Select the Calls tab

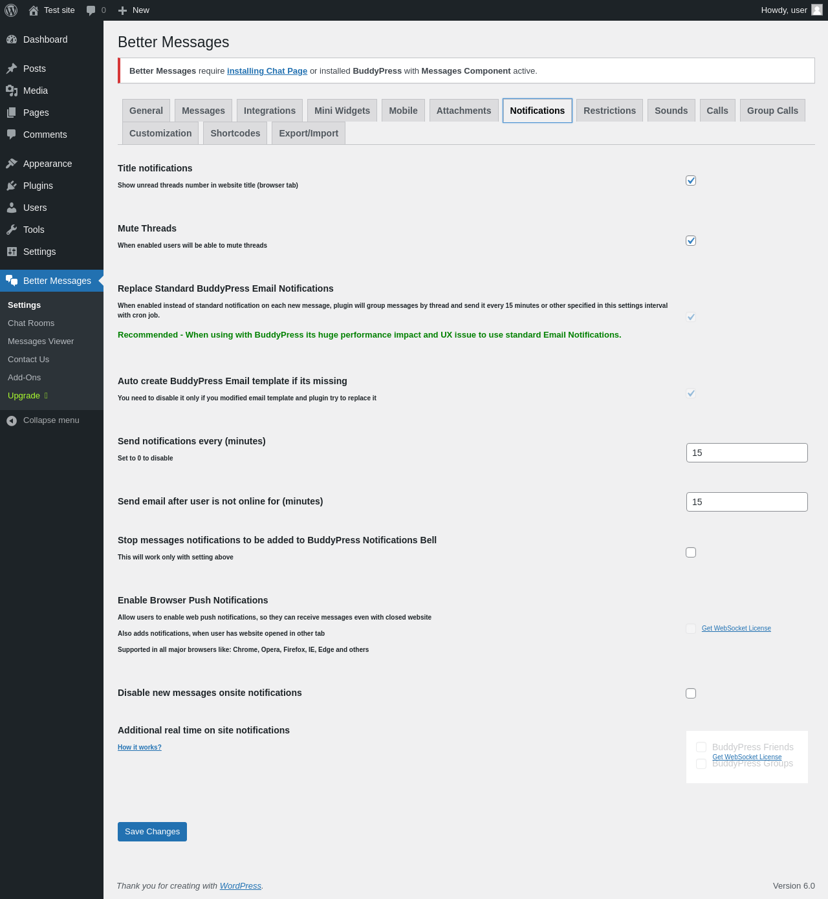pos(717,111)
